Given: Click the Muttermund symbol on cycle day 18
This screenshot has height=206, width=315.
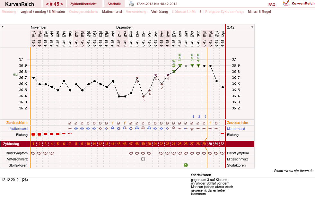Looking at the screenshot, I should 137,128.
